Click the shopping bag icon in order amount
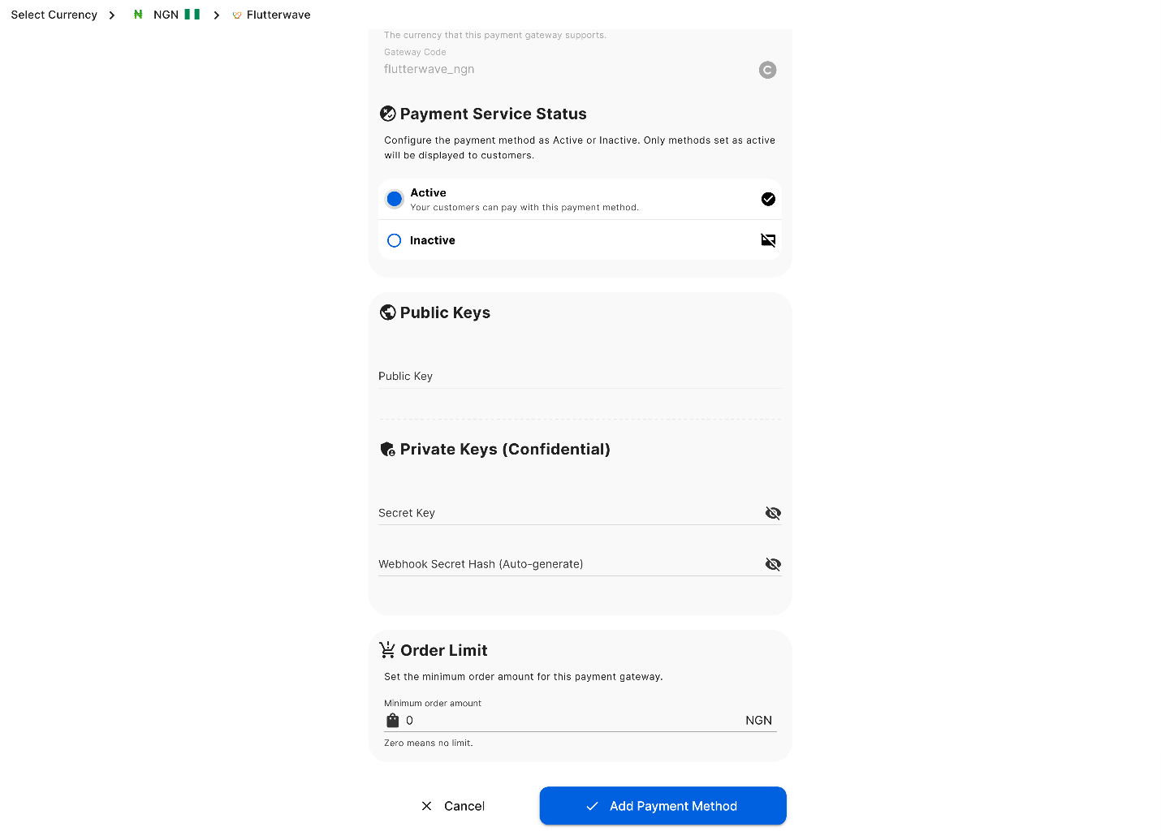Screen dimensions: 1161x836 (x=393, y=721)
